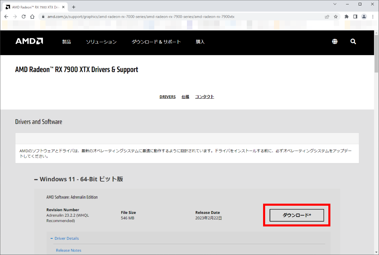Open the extensions puzzle icon

[347, 17]
